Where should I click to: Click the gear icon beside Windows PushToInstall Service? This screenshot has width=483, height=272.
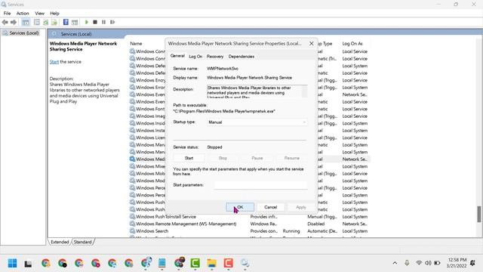coord(132,217)
